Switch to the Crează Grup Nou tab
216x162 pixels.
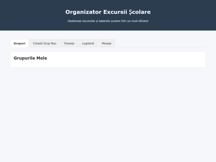pyautogui.click(x=45, y=43)
